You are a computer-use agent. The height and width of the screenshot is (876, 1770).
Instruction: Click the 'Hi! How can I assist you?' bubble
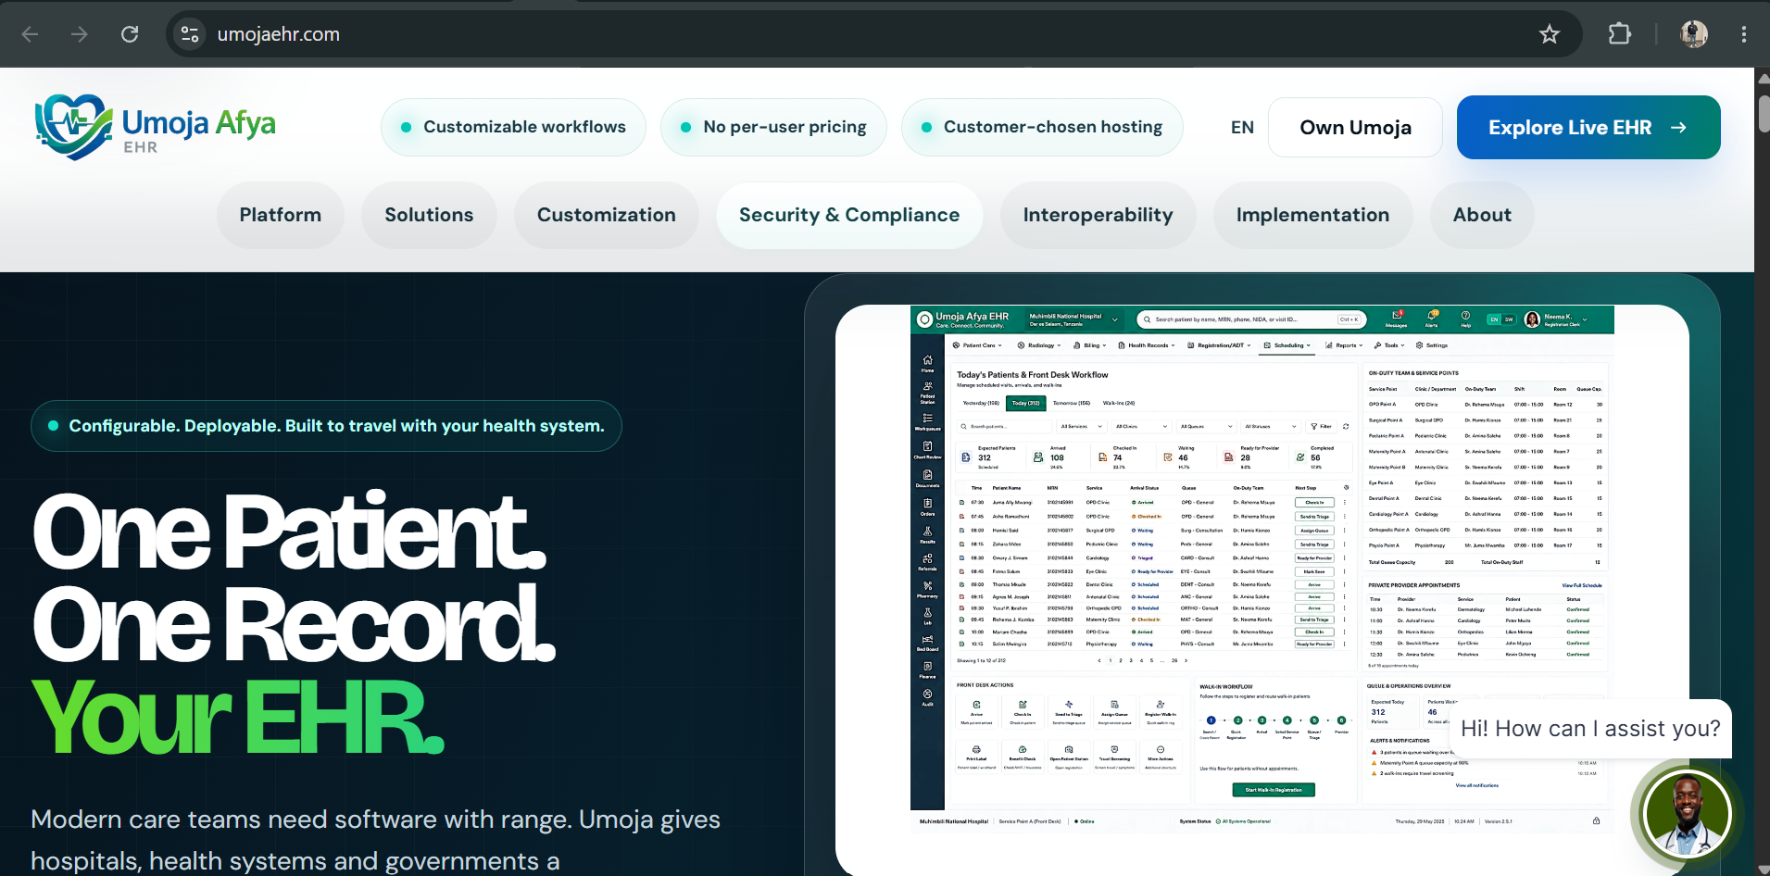pyautogui.click(x=1590, y=729)
